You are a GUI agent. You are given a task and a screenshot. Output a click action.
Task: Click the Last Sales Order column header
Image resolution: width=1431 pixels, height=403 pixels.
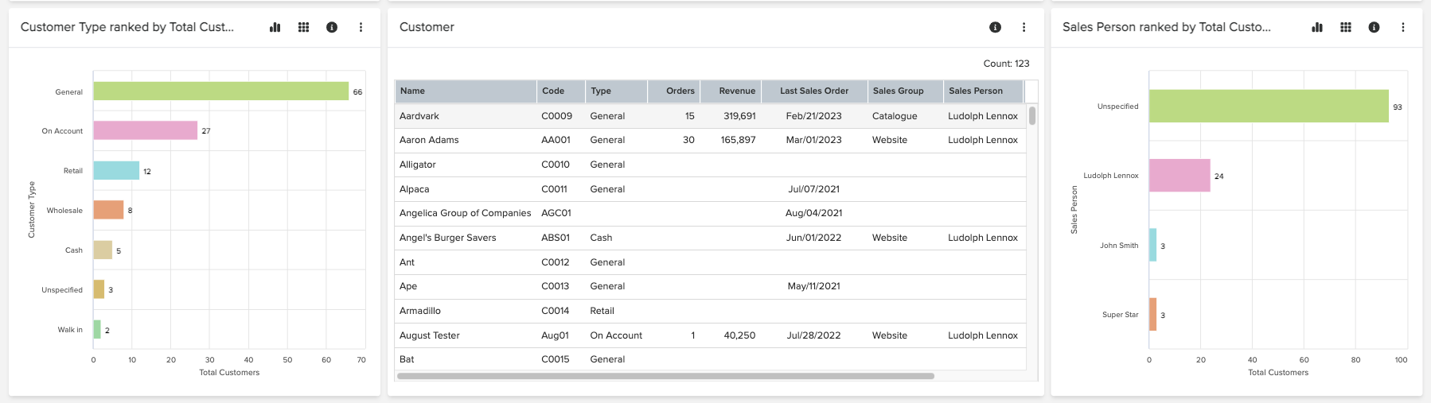[814, 91]
